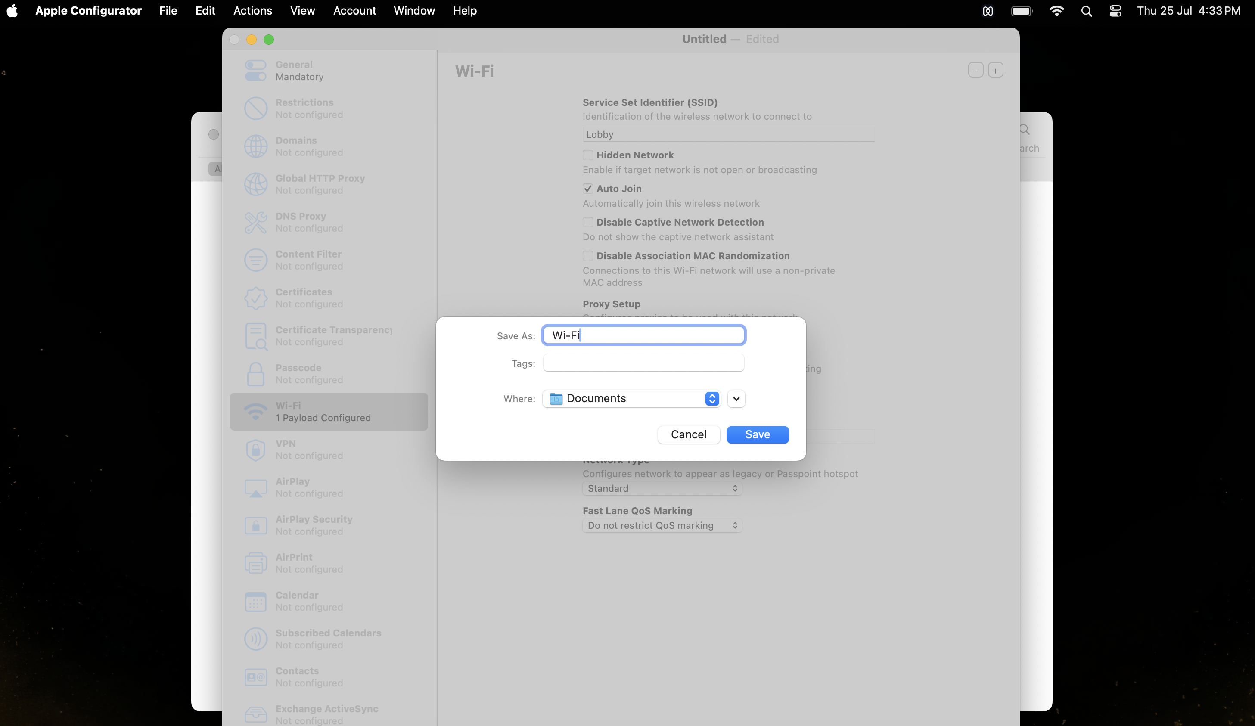
Task: Open the Restrictions payload icon
Action: pos(255,109)
